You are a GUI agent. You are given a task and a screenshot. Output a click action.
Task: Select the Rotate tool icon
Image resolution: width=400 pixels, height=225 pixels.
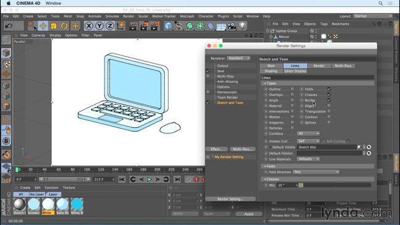pos(64,26)
